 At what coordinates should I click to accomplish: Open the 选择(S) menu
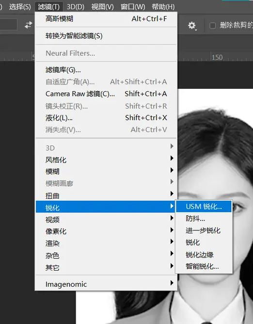click(20, 7)
